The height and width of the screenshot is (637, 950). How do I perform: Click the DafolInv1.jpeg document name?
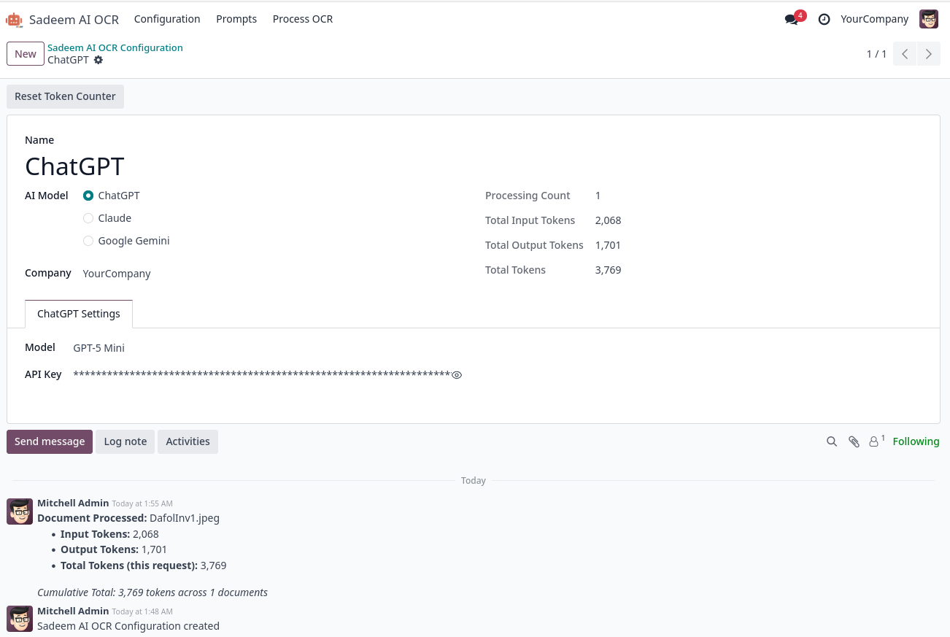(185, 518)
